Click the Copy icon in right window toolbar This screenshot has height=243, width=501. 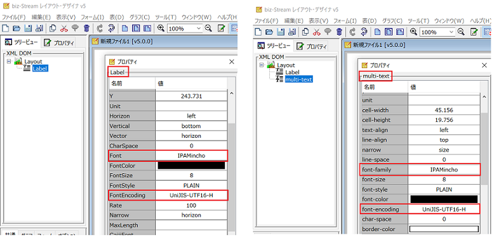pos(306,32)
